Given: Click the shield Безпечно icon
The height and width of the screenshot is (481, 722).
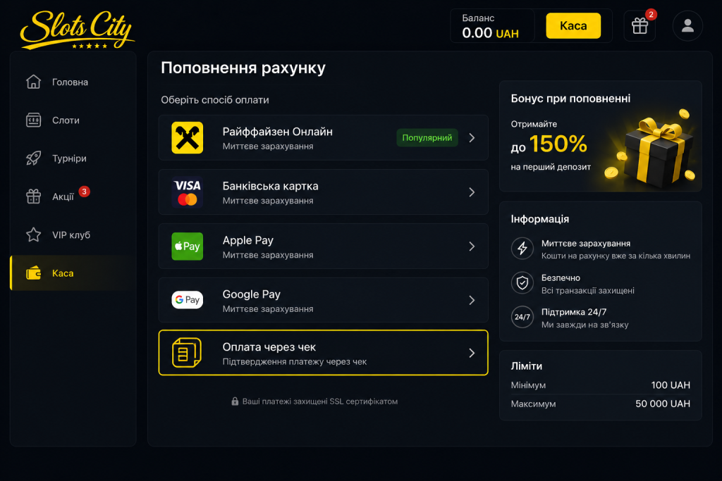Looking at the screenshot, I should tap(522, 283).
